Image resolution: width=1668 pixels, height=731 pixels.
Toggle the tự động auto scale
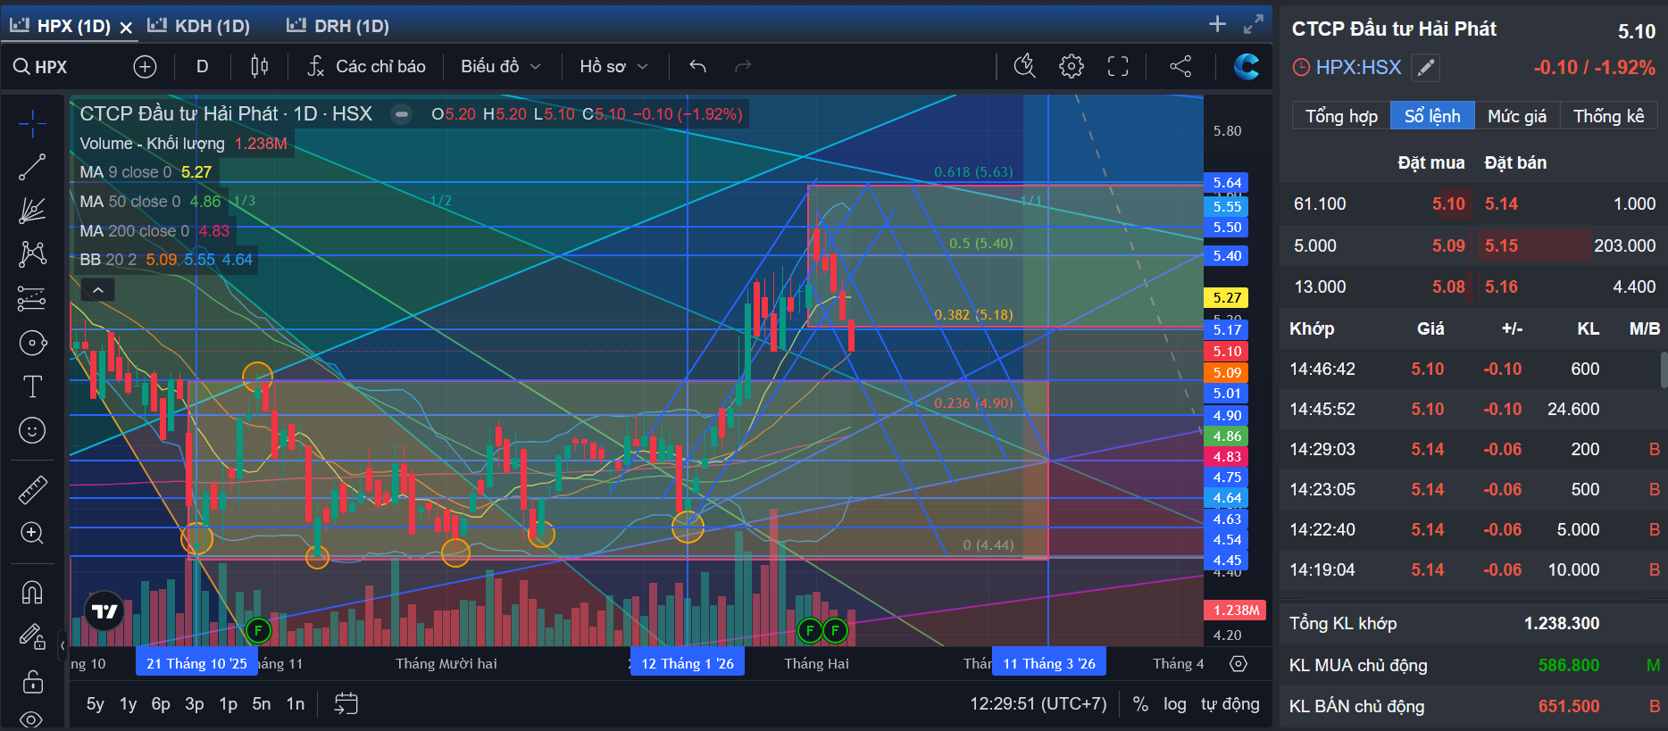coord(1230,704)
